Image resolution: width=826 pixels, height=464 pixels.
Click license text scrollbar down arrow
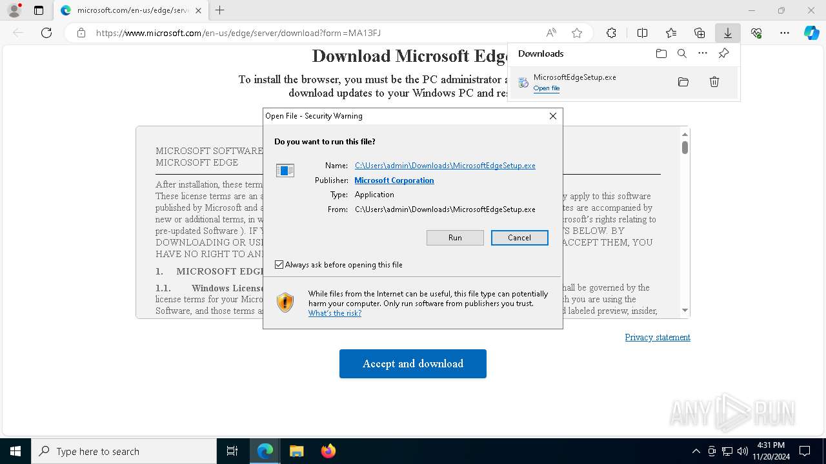[685, 311]
